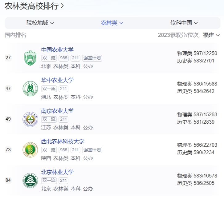Open the 北京林业大学 link
This screenshot has height=199, width=224.
[x=57, y=172]
